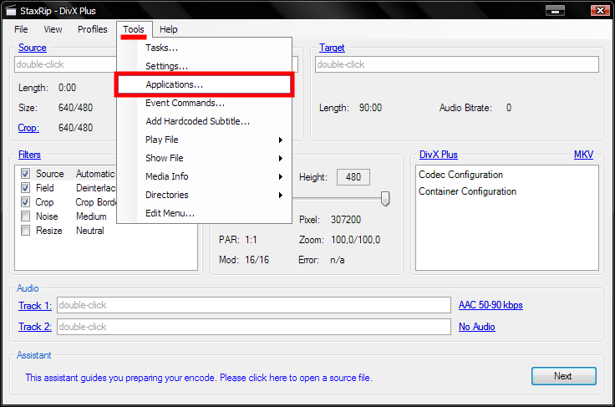Click the Source section link
615x407 pixels.
point(33,48)
